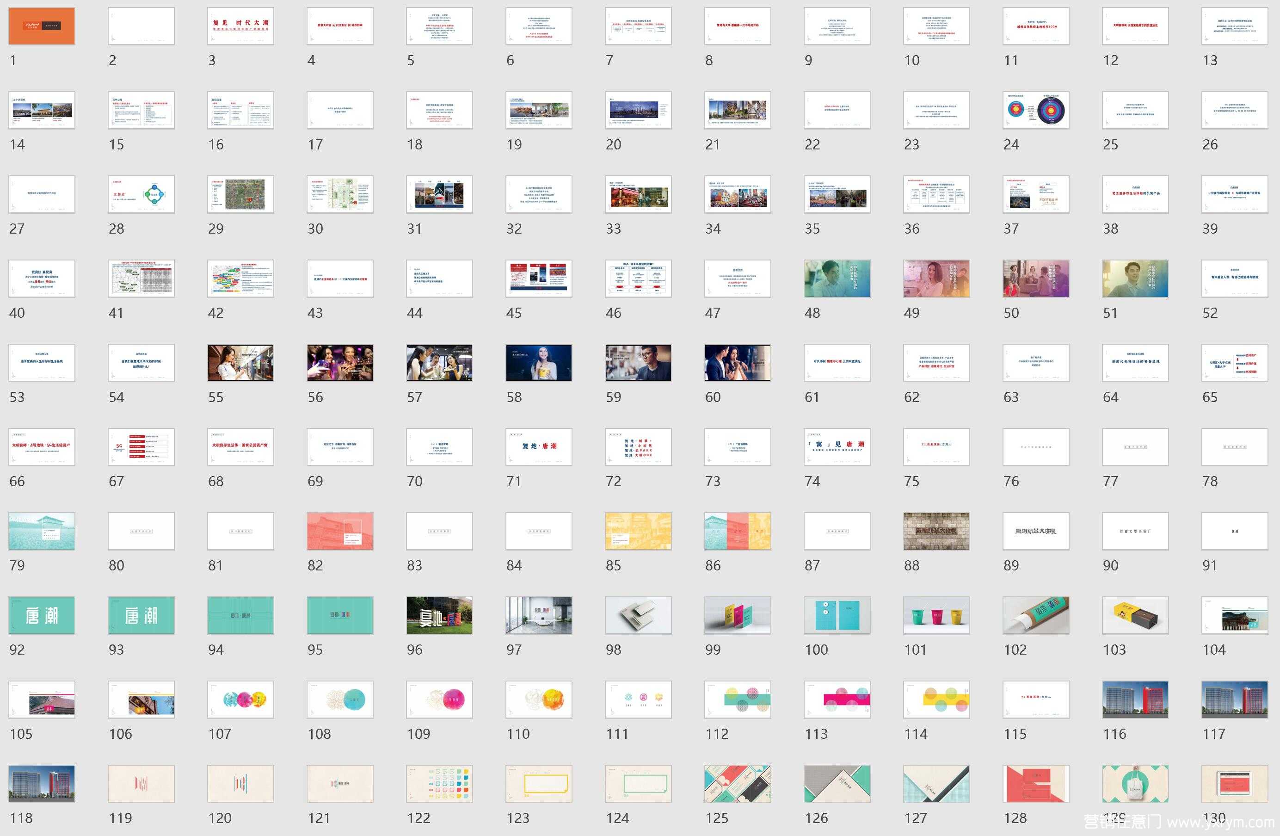Open slide 88 brick wall signage
The width and height of the screenshot is (1280, 836).
click(936, 531)
